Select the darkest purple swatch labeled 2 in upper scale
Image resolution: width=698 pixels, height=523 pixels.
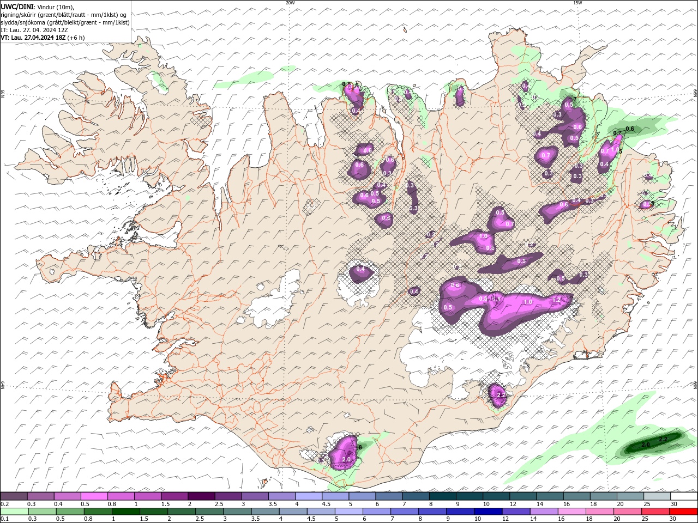tap(201, 496)
